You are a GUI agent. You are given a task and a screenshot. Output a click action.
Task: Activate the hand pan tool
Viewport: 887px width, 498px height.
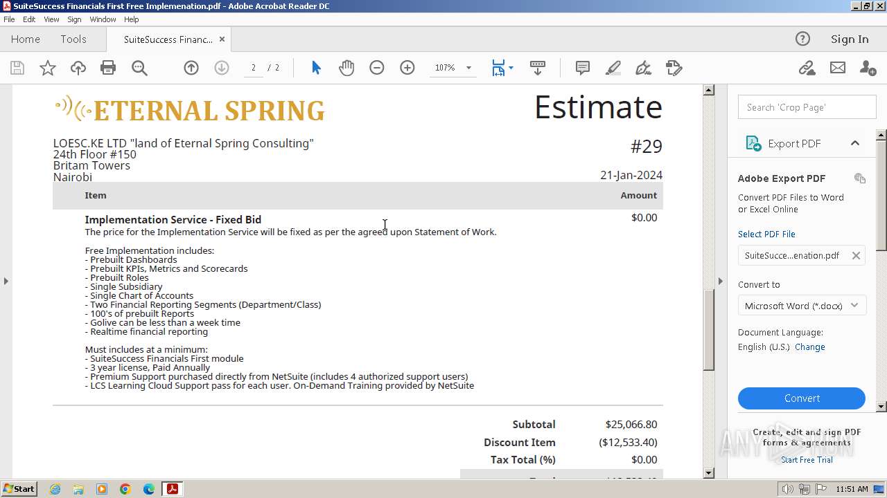[346, 68]
